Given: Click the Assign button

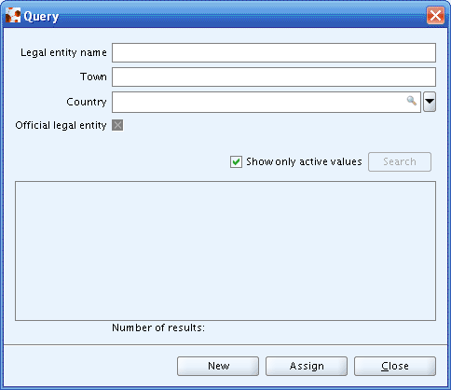Looking at the screenshot, I should 307,366.
